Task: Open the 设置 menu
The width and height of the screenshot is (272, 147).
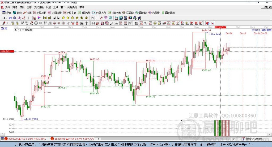Action: coord(48,7)
